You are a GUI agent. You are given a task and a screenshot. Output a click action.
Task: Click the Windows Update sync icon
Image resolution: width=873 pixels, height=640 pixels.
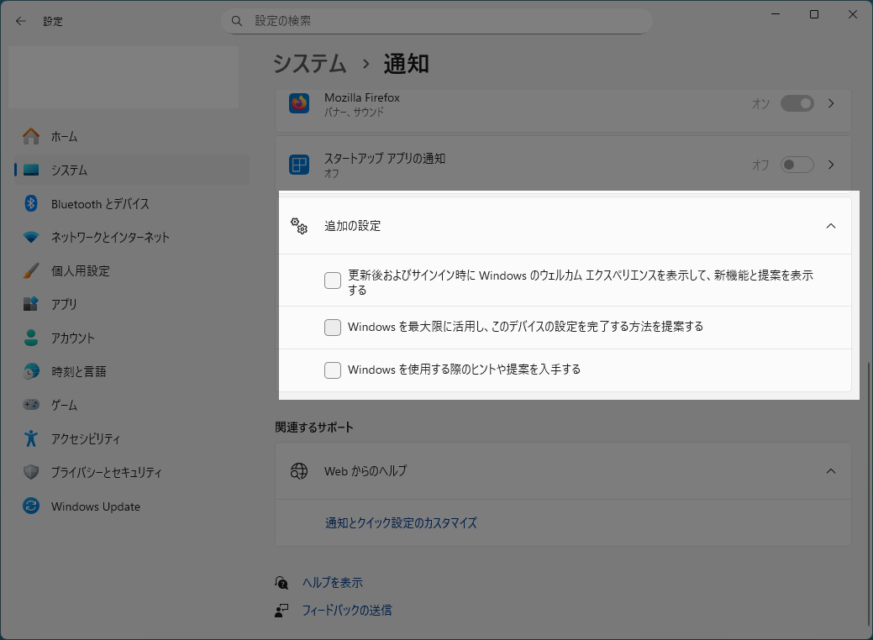pyautogui.click(x=31, y=506)
